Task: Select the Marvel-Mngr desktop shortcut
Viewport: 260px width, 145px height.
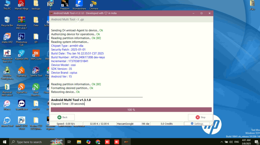Action: (x=22, y=5)
